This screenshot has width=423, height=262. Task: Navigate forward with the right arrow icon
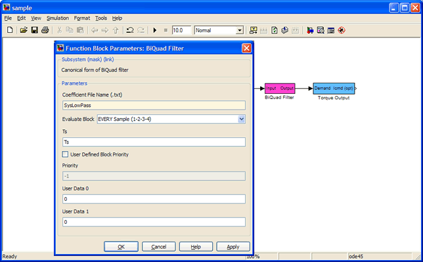point(105,30)
